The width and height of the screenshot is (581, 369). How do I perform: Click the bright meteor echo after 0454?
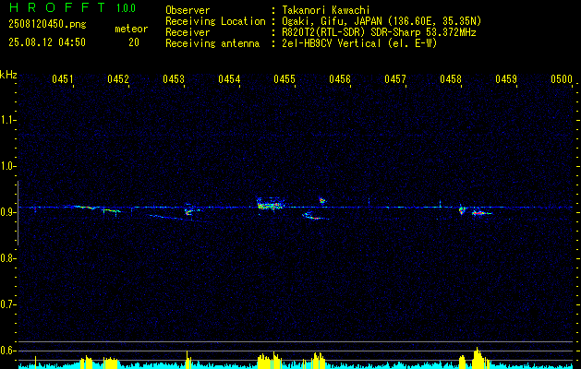[x=271, y=204]
